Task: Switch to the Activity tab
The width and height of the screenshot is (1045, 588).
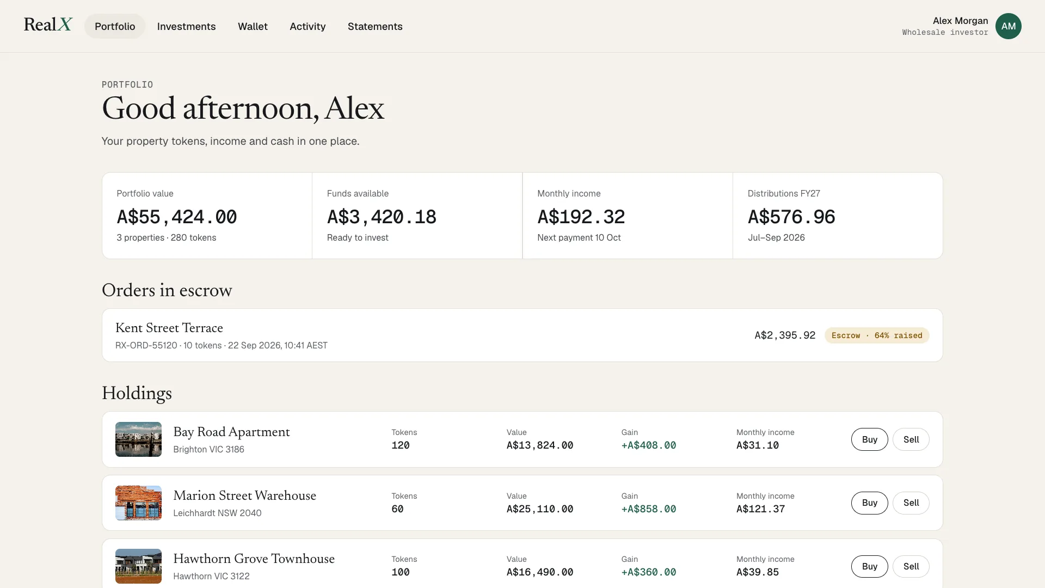Action: (x=308, y=26)
